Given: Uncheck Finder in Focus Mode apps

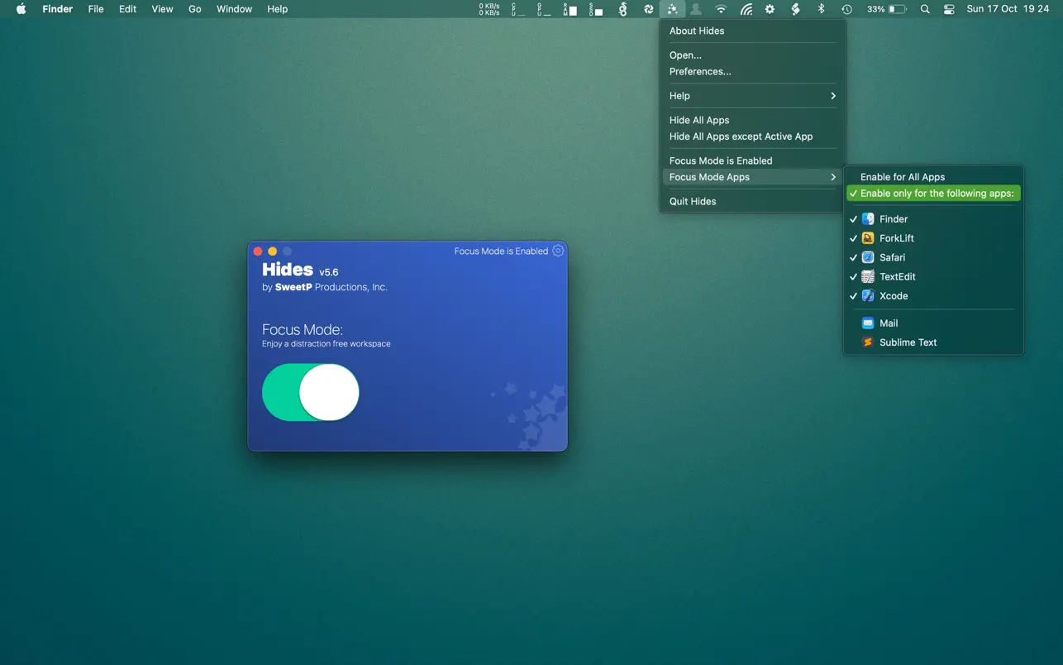Looking at the screenshot, I should 893,219.
